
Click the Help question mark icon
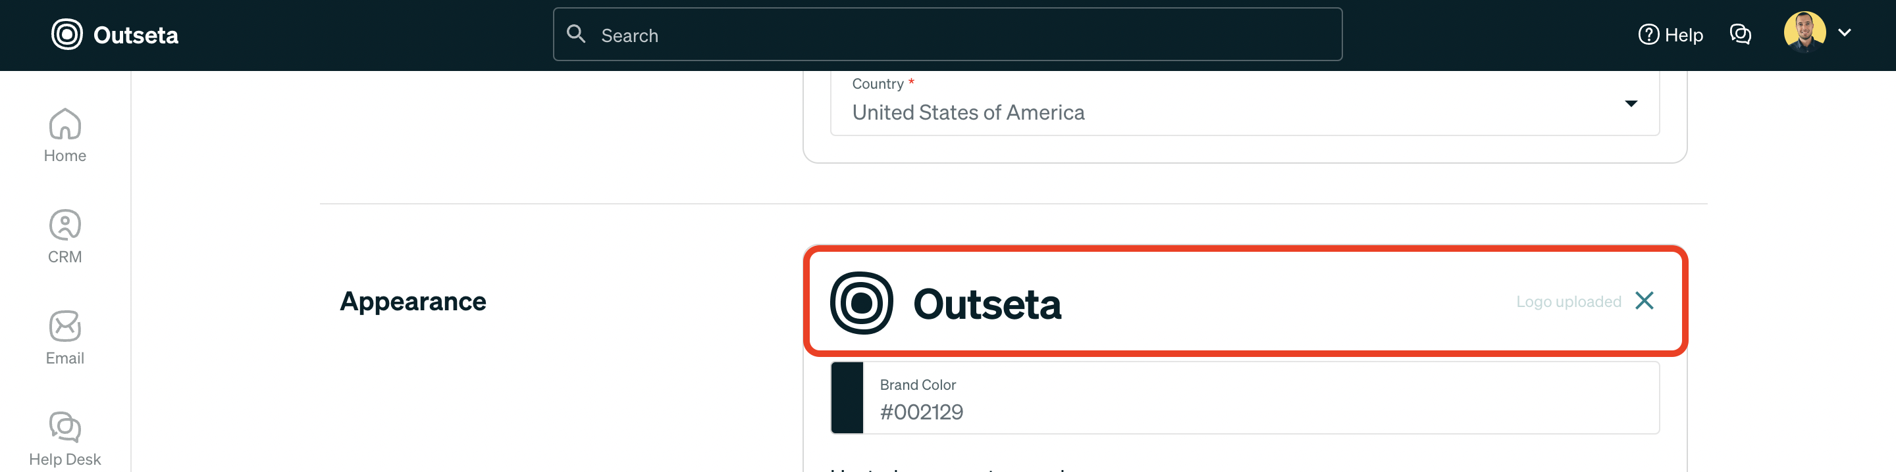click(x=1648, y=34)
